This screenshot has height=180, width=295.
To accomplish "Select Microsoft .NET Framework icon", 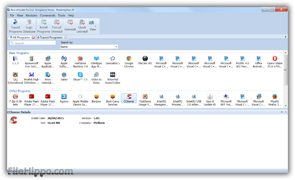I will [x=226, y=100].
